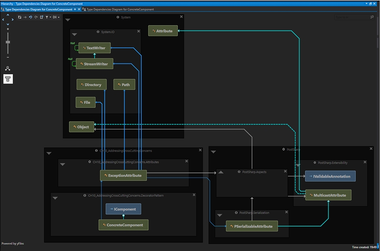
Task: Collapse the System.IO group triangle
Action: tap(74, 35)
